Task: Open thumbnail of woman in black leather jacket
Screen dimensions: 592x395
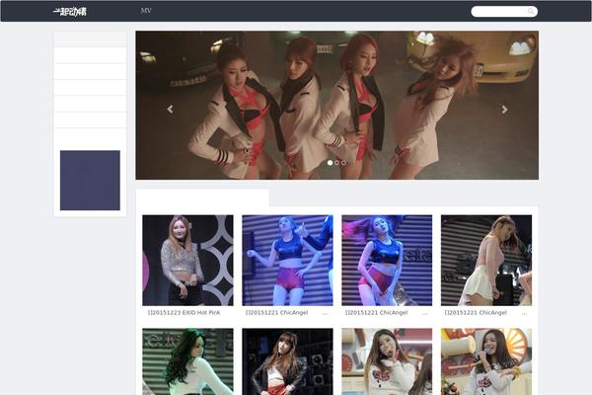Action: (287, 361)
